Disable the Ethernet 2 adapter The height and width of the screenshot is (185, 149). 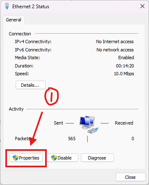(63, 158)
